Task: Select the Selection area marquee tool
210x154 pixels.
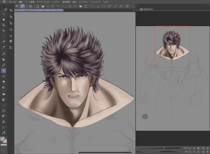Action: click(4, 36)
